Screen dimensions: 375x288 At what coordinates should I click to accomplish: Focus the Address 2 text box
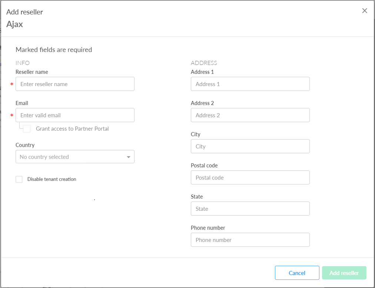[x=250, y=115]
